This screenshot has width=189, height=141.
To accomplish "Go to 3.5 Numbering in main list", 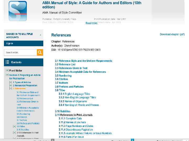I will (x=63, y=76).
